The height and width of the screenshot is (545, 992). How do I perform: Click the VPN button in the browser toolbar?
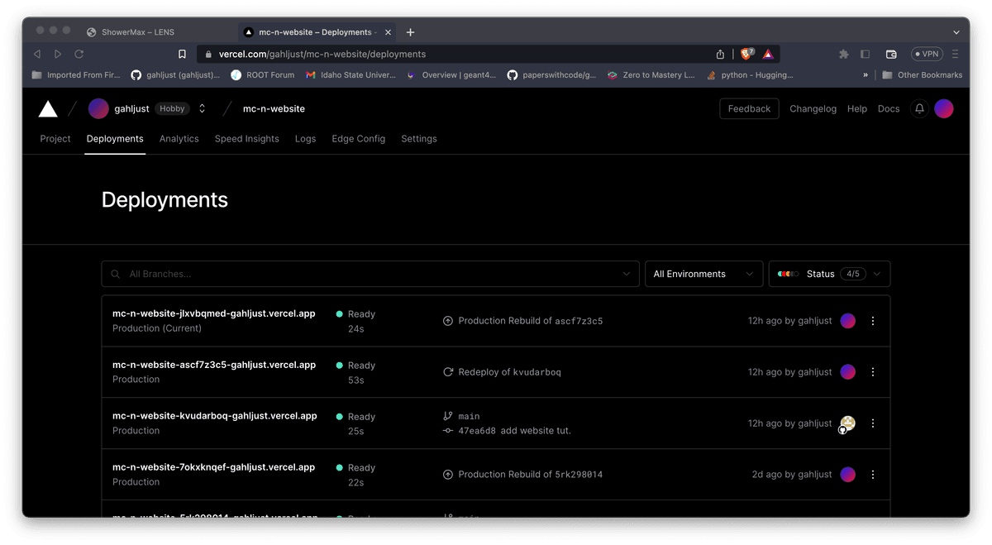[x=927, y=54]
